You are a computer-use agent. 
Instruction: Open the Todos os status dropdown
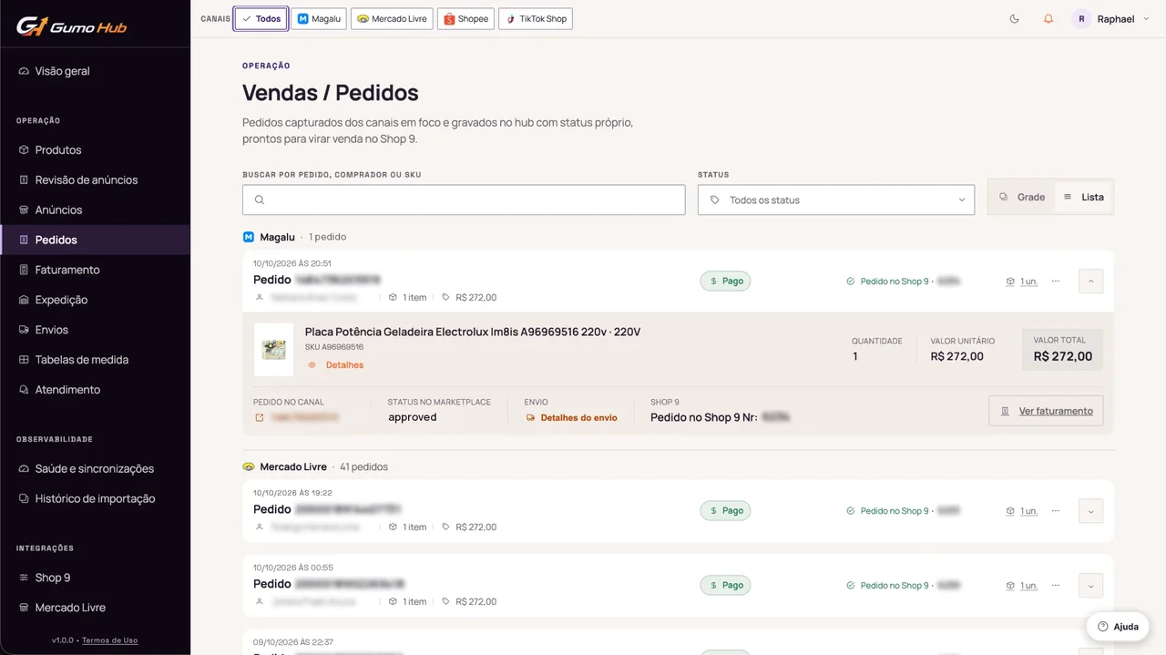click(x=836, y=200)
